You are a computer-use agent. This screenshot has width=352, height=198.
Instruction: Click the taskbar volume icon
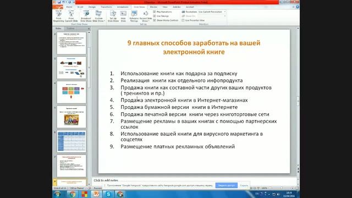pyautogui.click(x=278, y=194)
